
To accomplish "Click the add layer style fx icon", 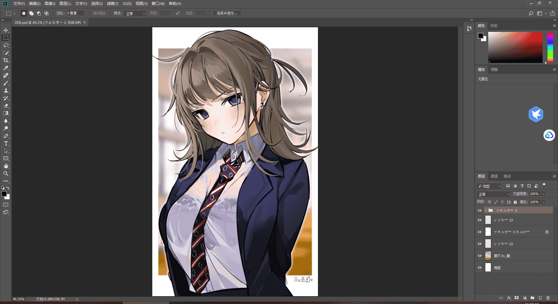I will pyautogui.click(x=509, y=298).
